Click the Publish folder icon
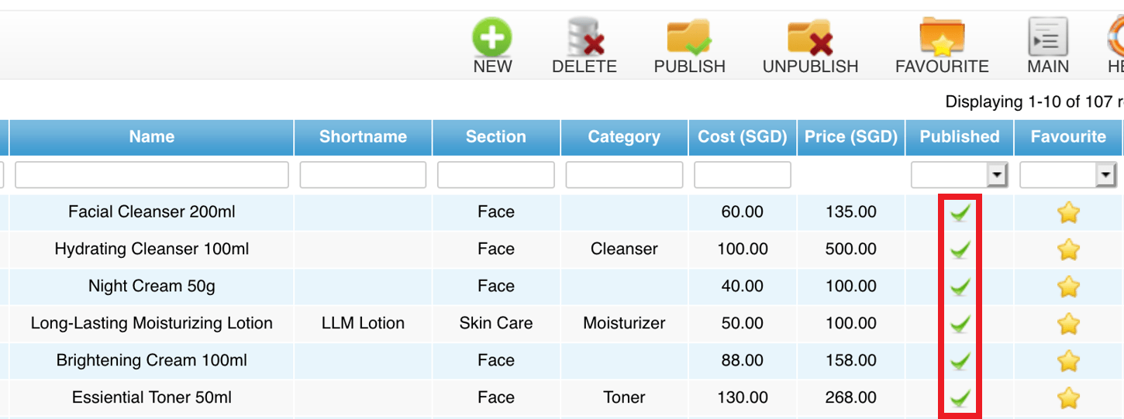 tap(689, 36)
